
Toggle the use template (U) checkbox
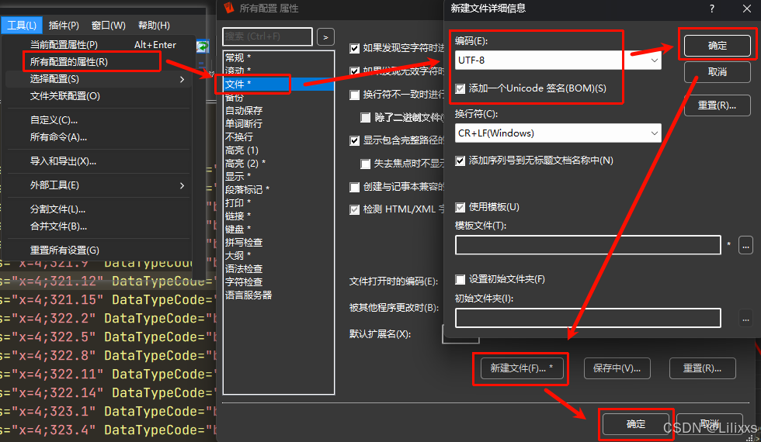(x=460, y=208)
